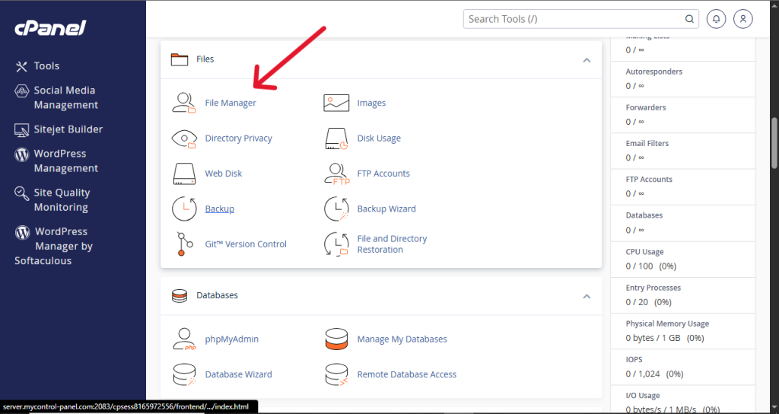This screenshot has width=779, height=414.
Task: Click the search magnifier icon in Search Tools
Action: tap(689, 19)
